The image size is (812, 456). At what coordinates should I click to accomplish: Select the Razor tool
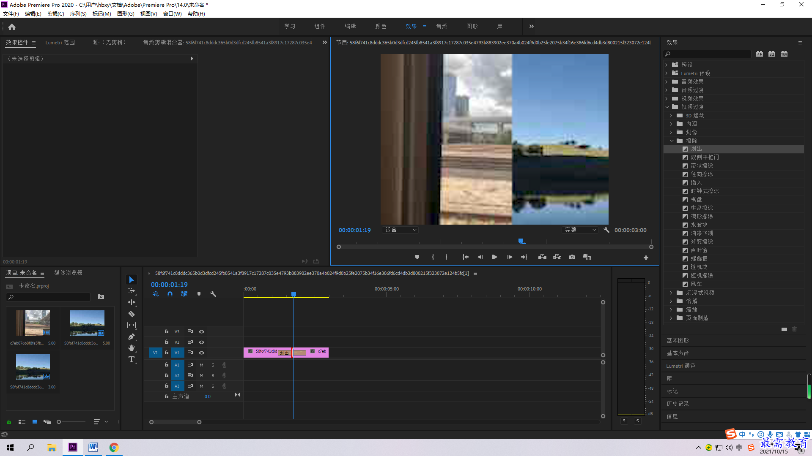click(132, 314)
